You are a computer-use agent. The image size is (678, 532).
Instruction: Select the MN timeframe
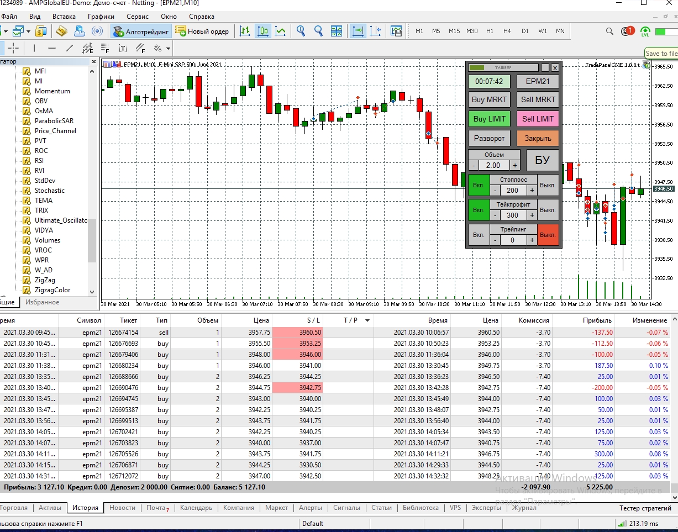[560, 31]
